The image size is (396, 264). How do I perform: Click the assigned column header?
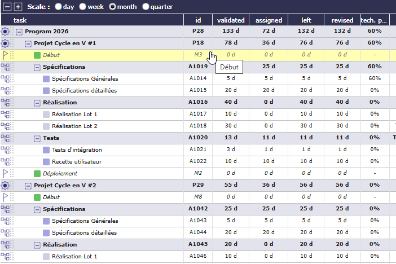click(x=269, y=20)
